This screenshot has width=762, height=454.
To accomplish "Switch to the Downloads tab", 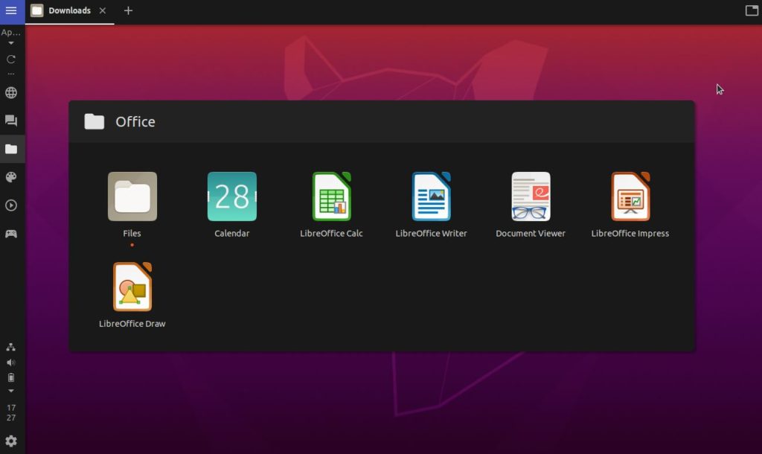I will [67, 10].
